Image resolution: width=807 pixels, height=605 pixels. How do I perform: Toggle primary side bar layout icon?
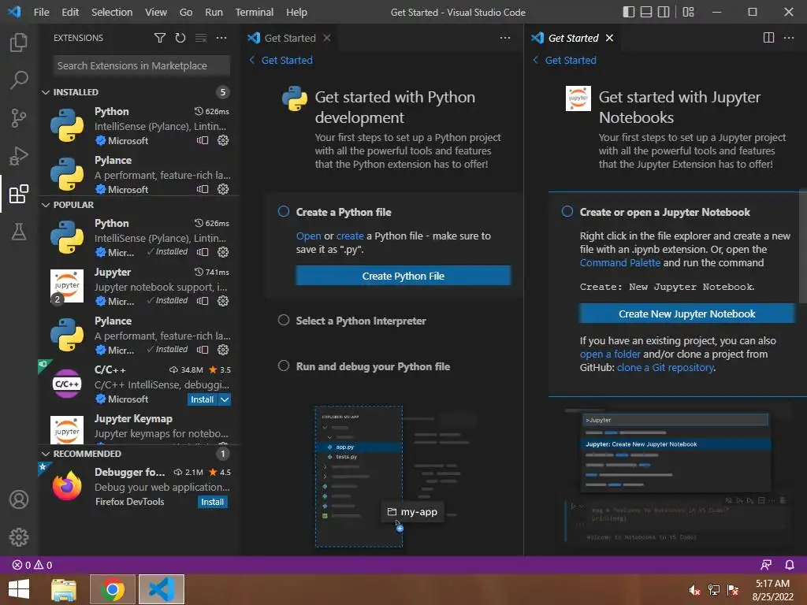pyautogui.click(x=628, y=12)
